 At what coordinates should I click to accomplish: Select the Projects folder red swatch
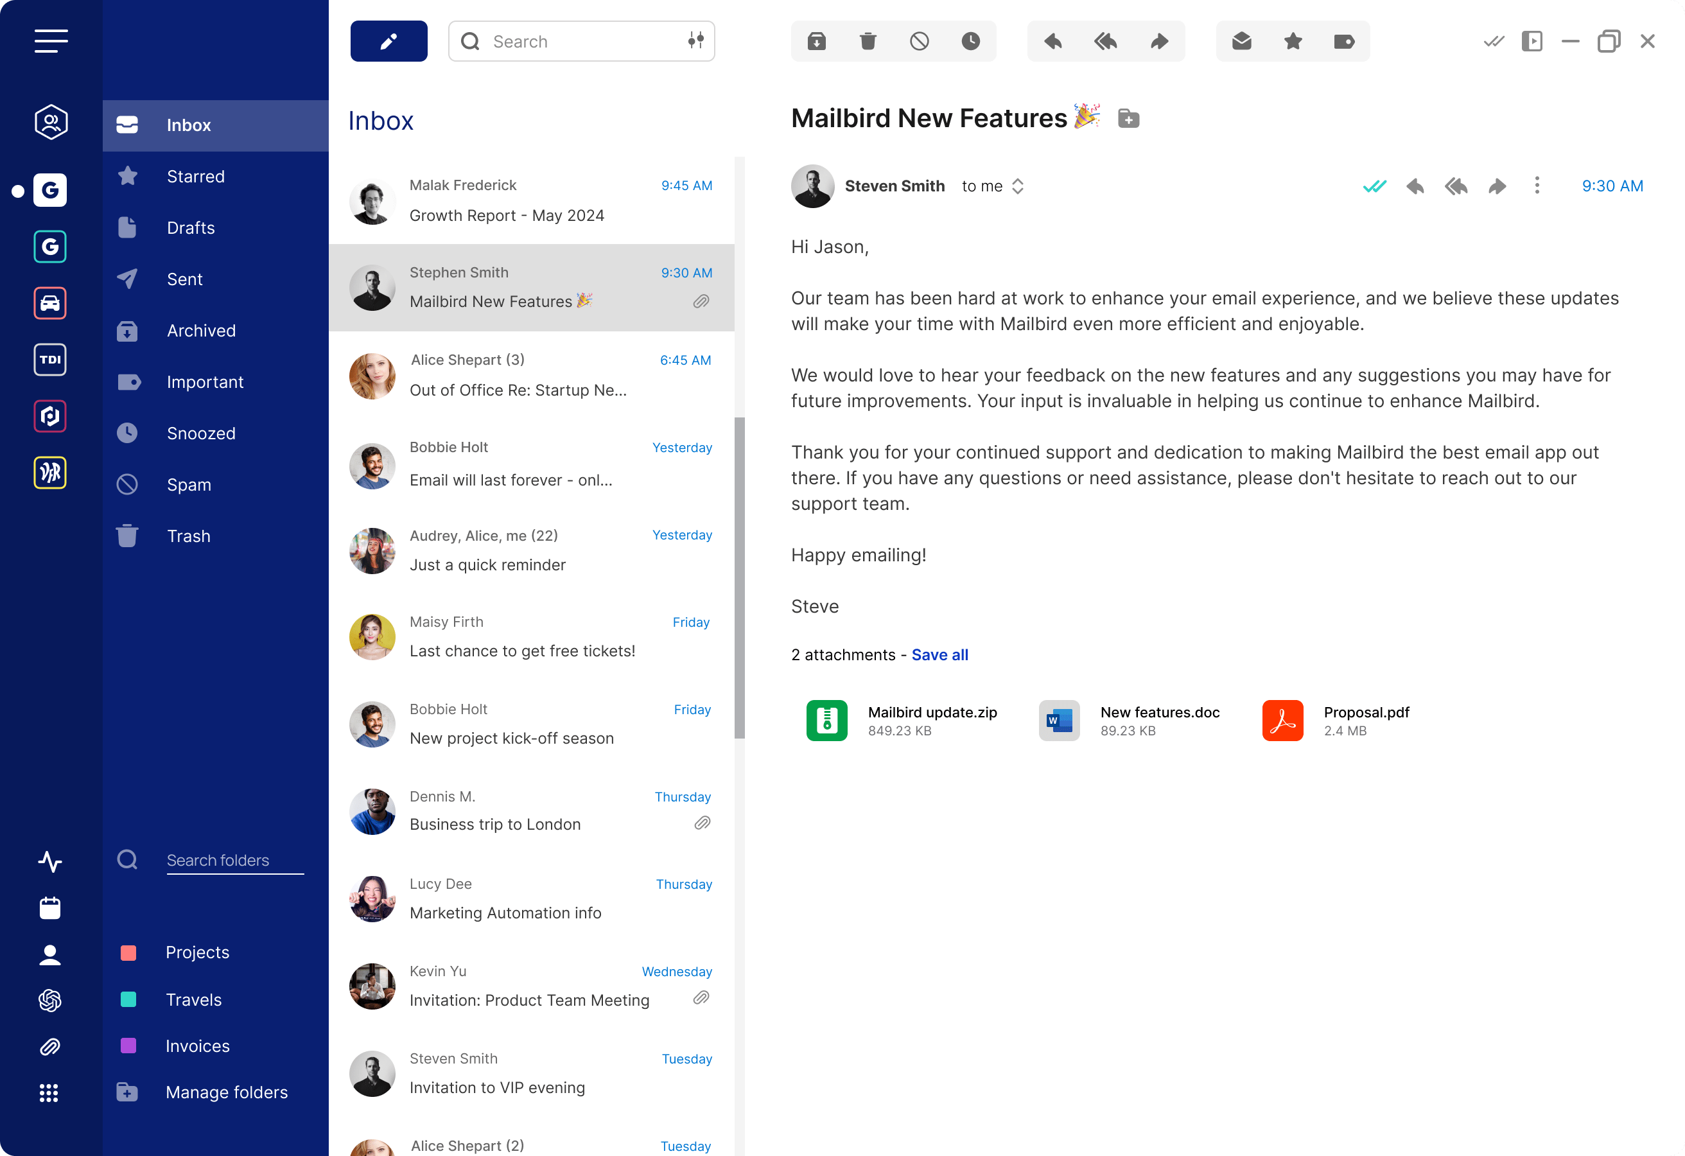[128, 953]
